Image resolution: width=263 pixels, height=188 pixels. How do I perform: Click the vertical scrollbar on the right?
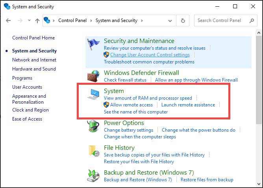click(x=259, y=79)
